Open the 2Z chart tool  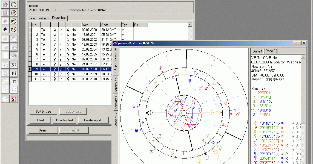pos(13,29)
